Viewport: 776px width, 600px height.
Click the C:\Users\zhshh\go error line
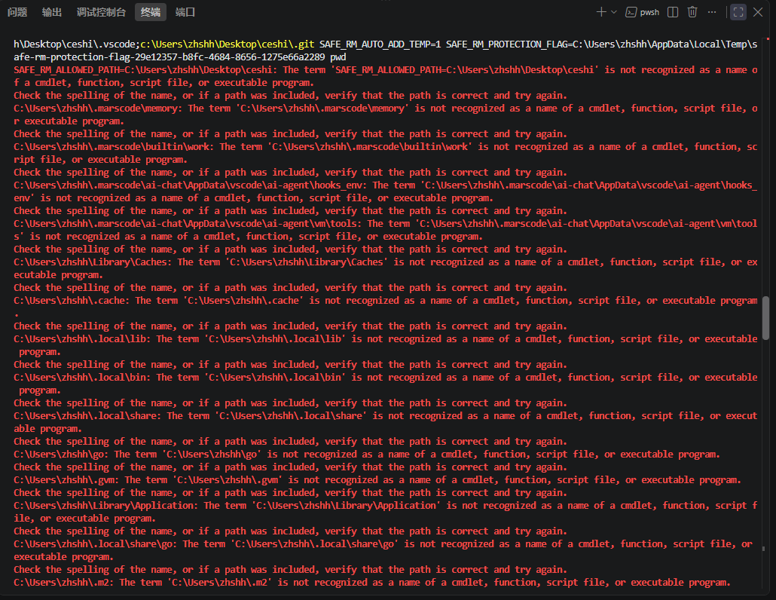click(x=367, y=454)
